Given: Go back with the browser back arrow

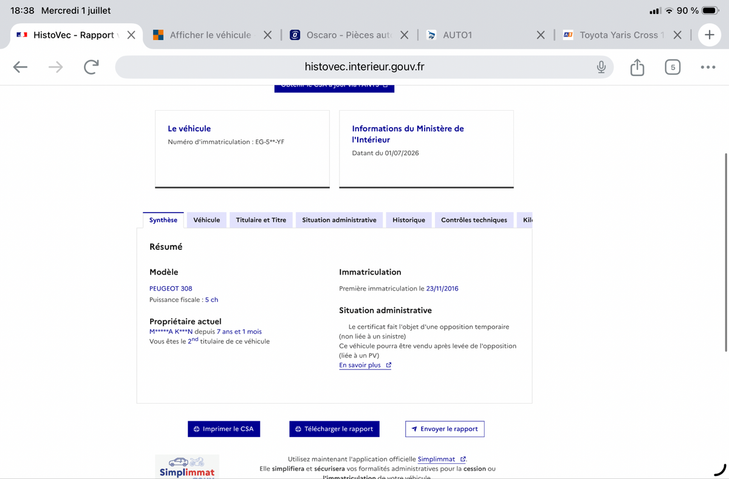Looking at the screenshot, I should 21,67.
